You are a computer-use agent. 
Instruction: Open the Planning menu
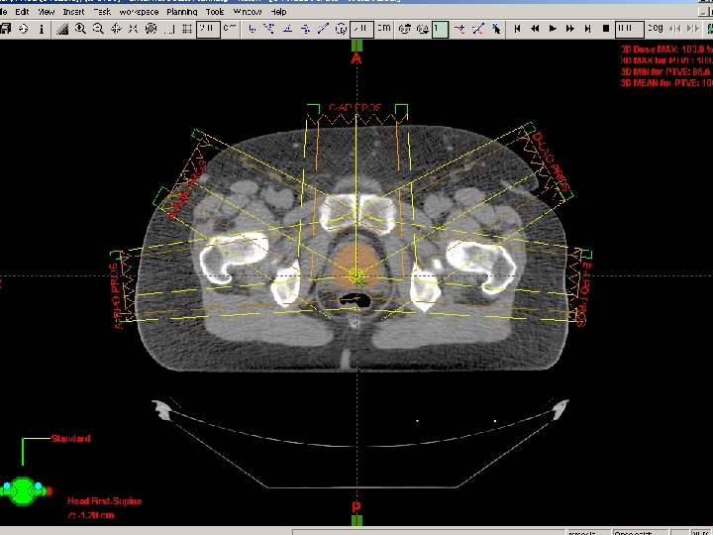tap(182, 12)
